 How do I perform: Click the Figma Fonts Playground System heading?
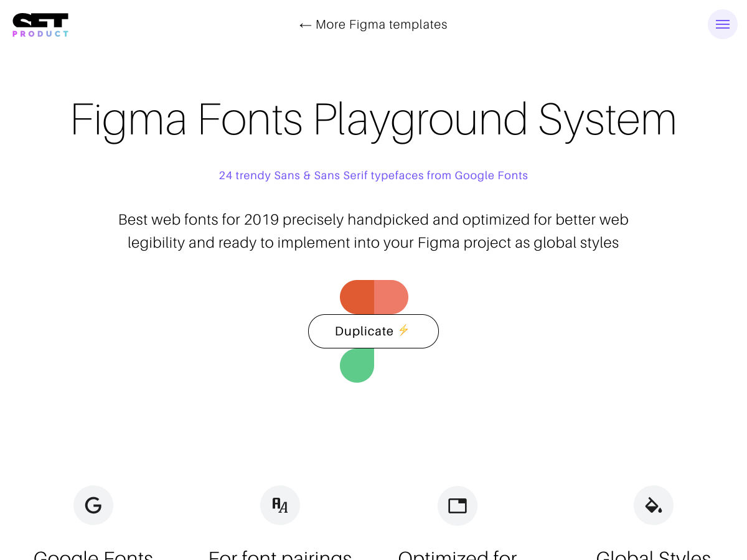tap(374, 119)
